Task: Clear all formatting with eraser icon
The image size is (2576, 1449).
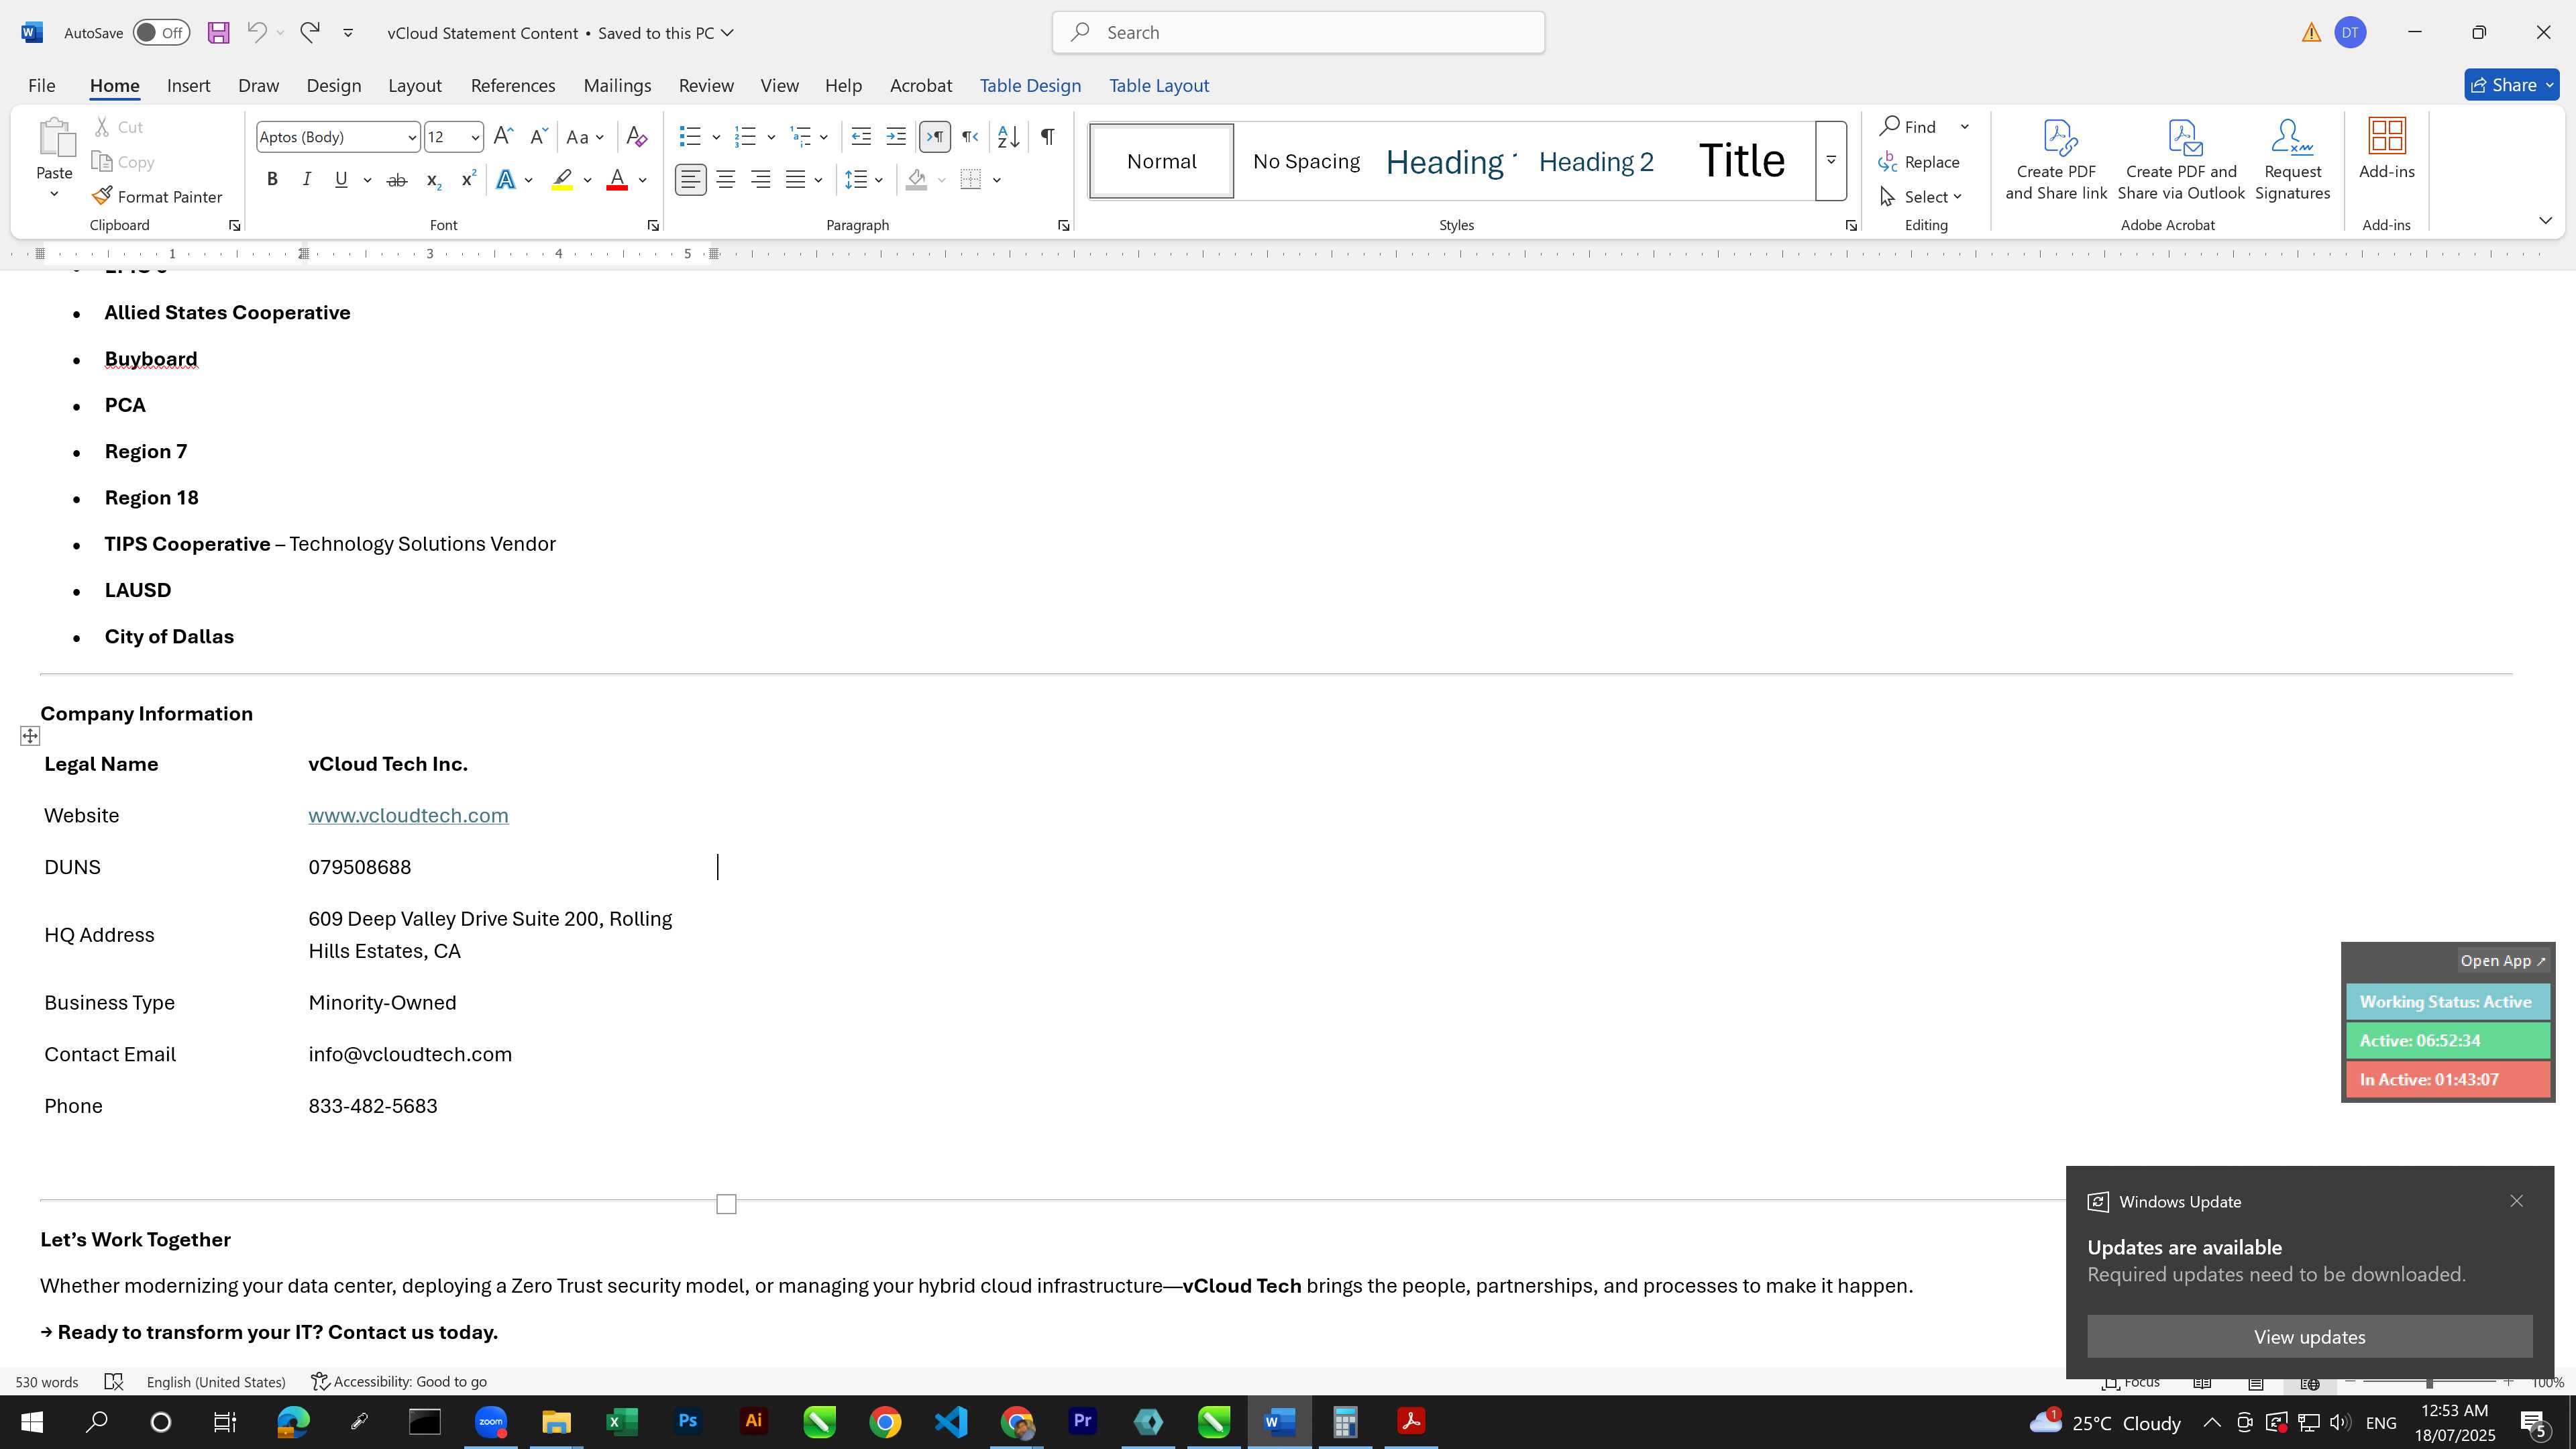Action: coord(636,137)
